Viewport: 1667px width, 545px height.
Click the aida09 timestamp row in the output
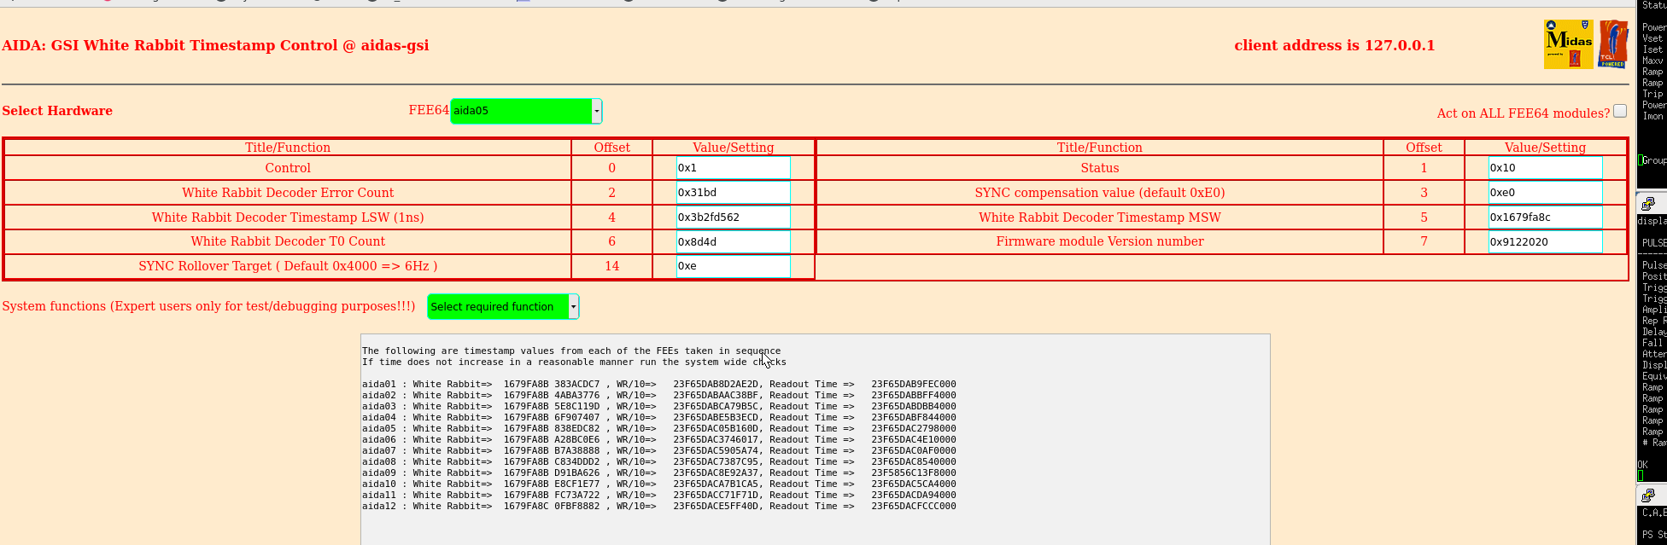pyautogui.click(x=659, y=473)
